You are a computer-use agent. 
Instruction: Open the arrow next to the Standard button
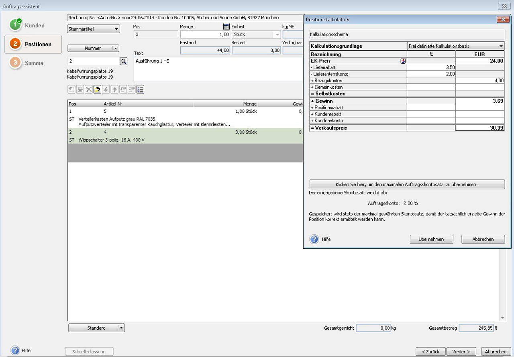[x=121, y=328]
